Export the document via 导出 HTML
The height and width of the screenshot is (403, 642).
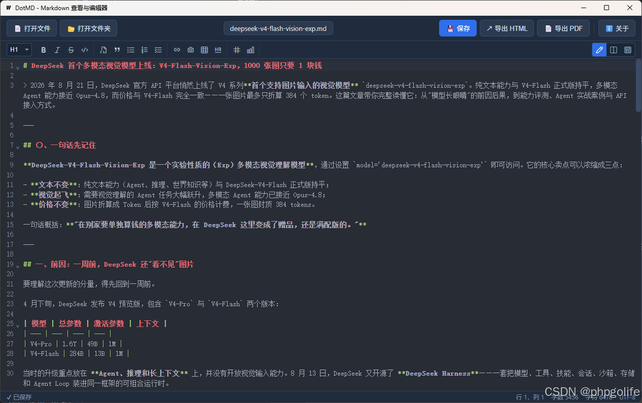point(507,28)
